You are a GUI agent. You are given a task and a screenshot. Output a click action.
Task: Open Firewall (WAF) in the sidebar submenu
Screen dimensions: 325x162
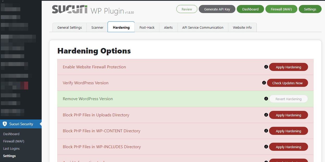point(14,141)
